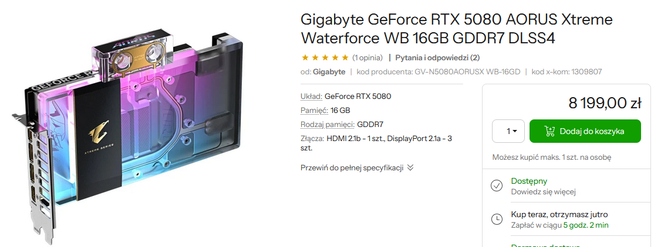Viewport: 671px width, 247px height.
Task: Click the five-star rating icons
Action: click(325, 57)
